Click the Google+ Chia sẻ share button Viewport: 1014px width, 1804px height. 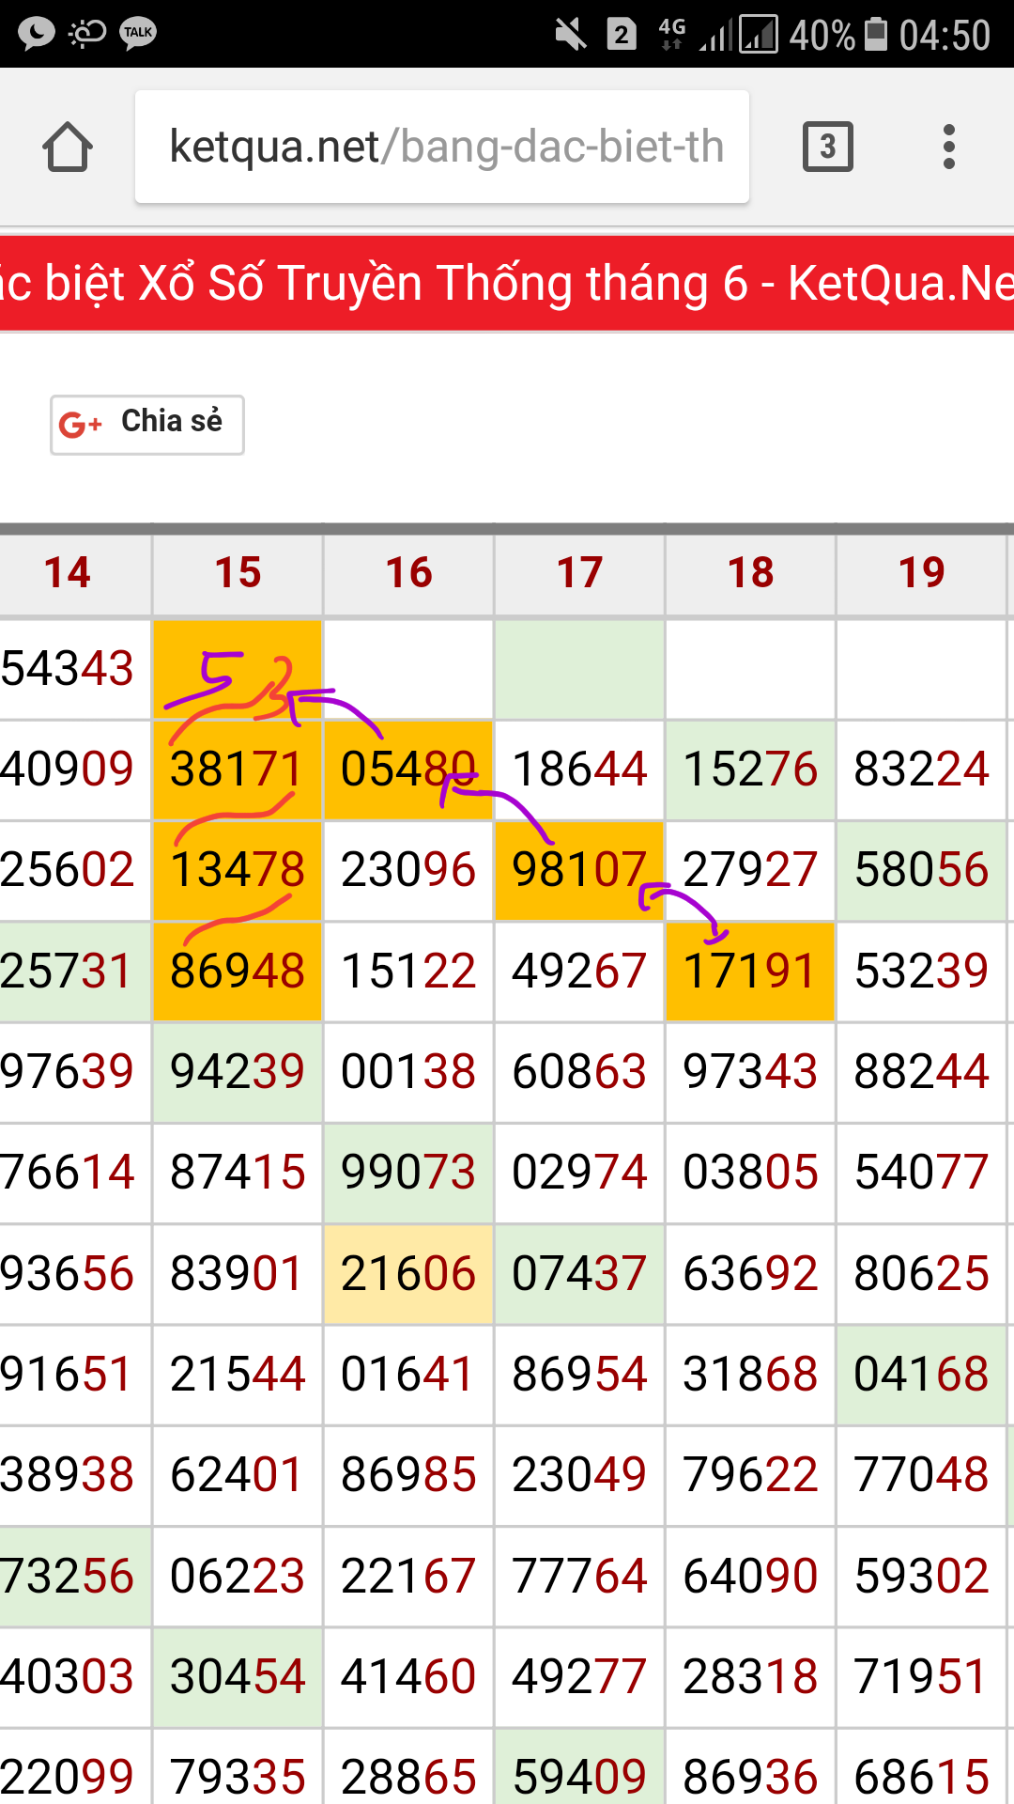point(147,424)
